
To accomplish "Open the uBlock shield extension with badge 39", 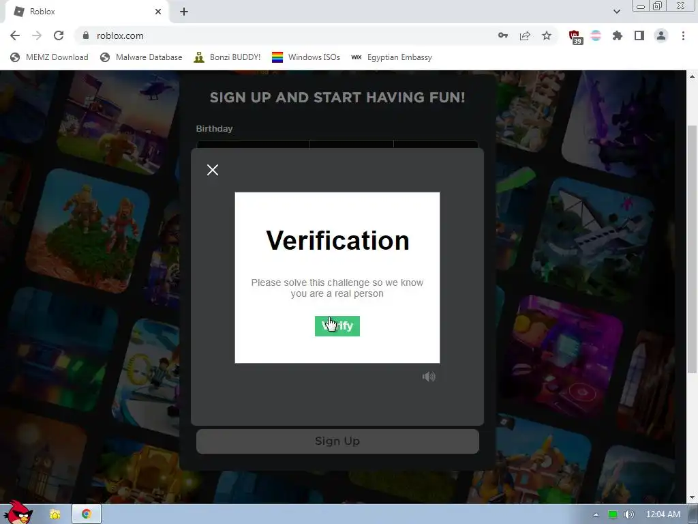I will 575,37.
